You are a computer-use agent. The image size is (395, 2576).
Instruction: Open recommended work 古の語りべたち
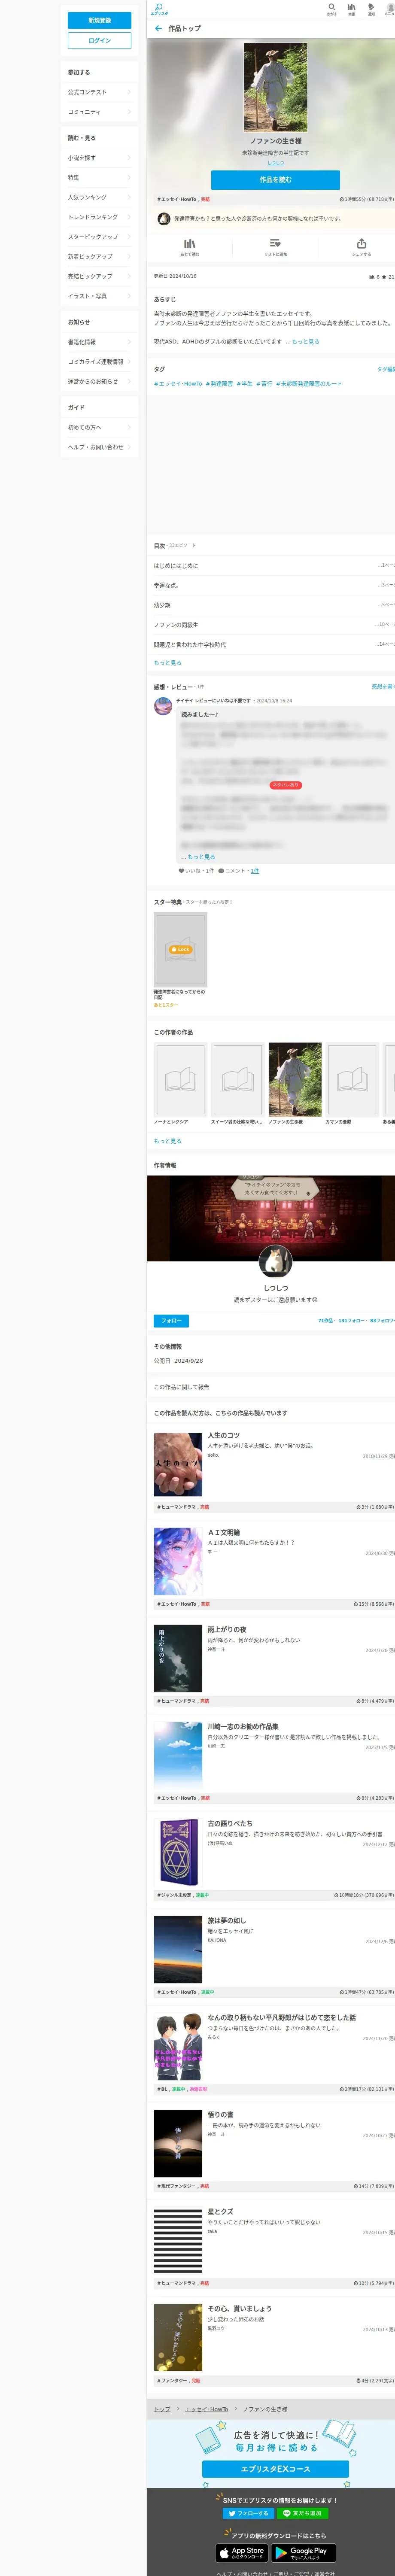tap(230, 1824)
